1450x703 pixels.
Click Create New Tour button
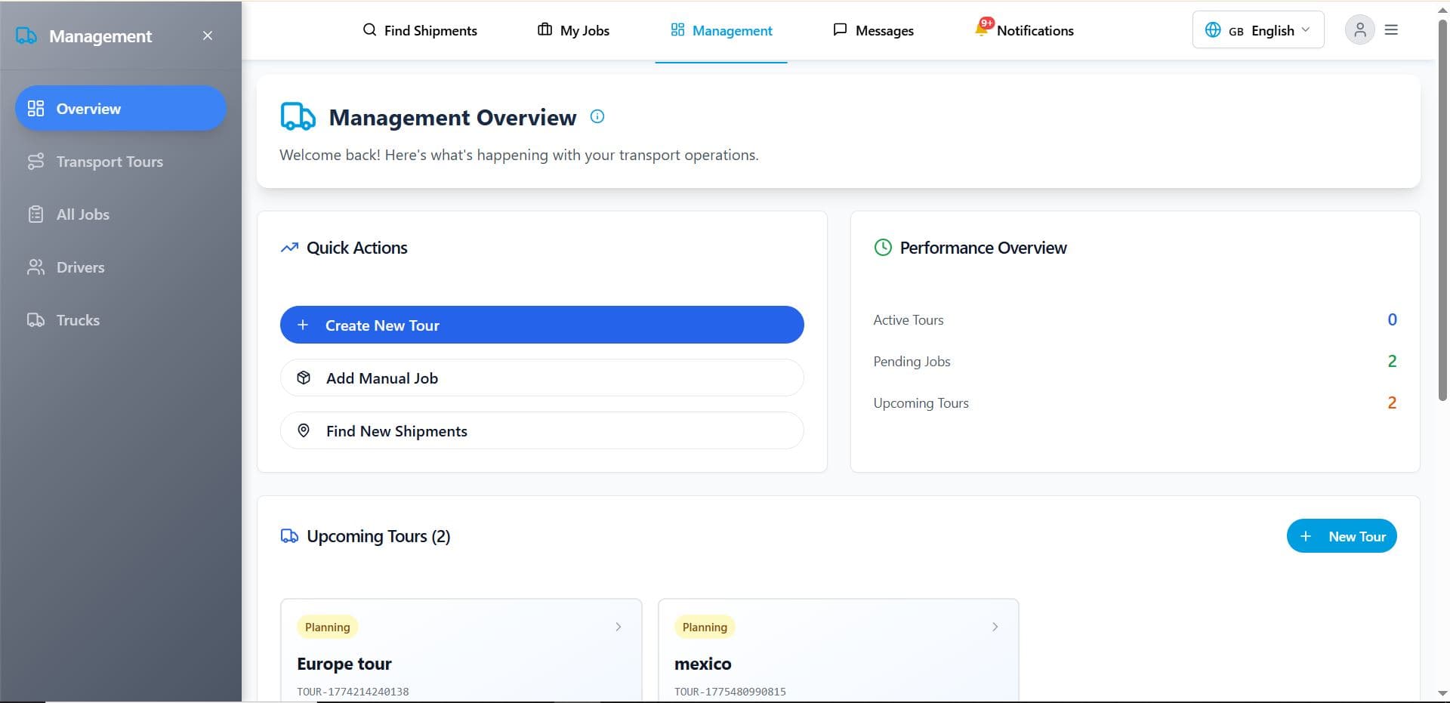point(541,325)
